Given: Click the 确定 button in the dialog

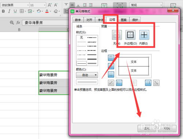Looking at the screenshot, I should 147,128.
